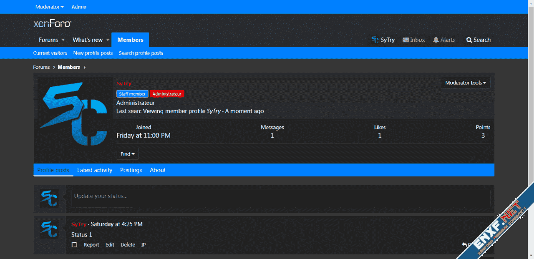The image size is (534, 259).
Task: Tick the checkbox on Status 1 post
Action: click(x=74, y=245)
